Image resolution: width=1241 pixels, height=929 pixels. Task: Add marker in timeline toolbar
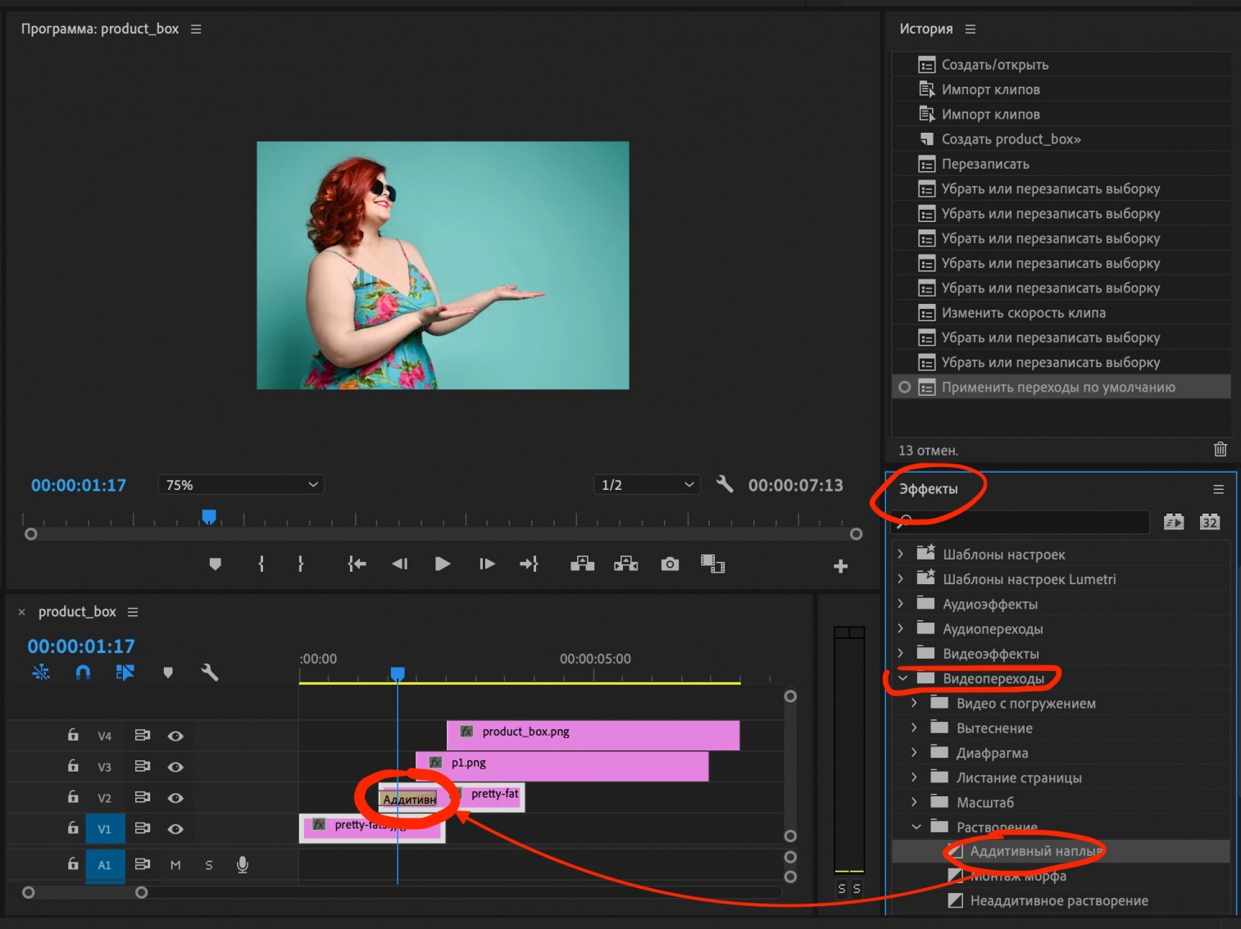[x=168, y=673]
